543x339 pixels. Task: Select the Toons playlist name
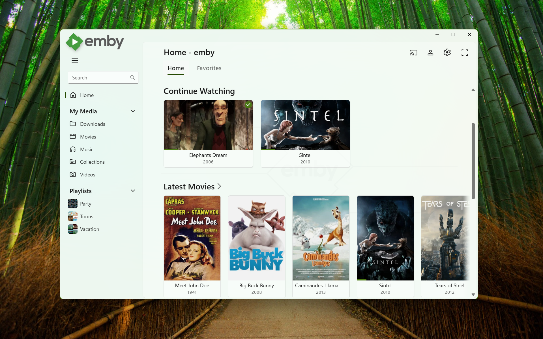(x=87, y=216)
